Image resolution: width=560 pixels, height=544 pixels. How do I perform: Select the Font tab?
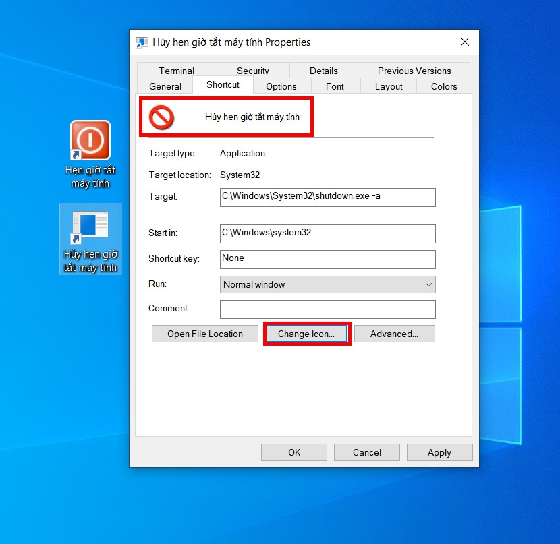click(x=335, y=86)
